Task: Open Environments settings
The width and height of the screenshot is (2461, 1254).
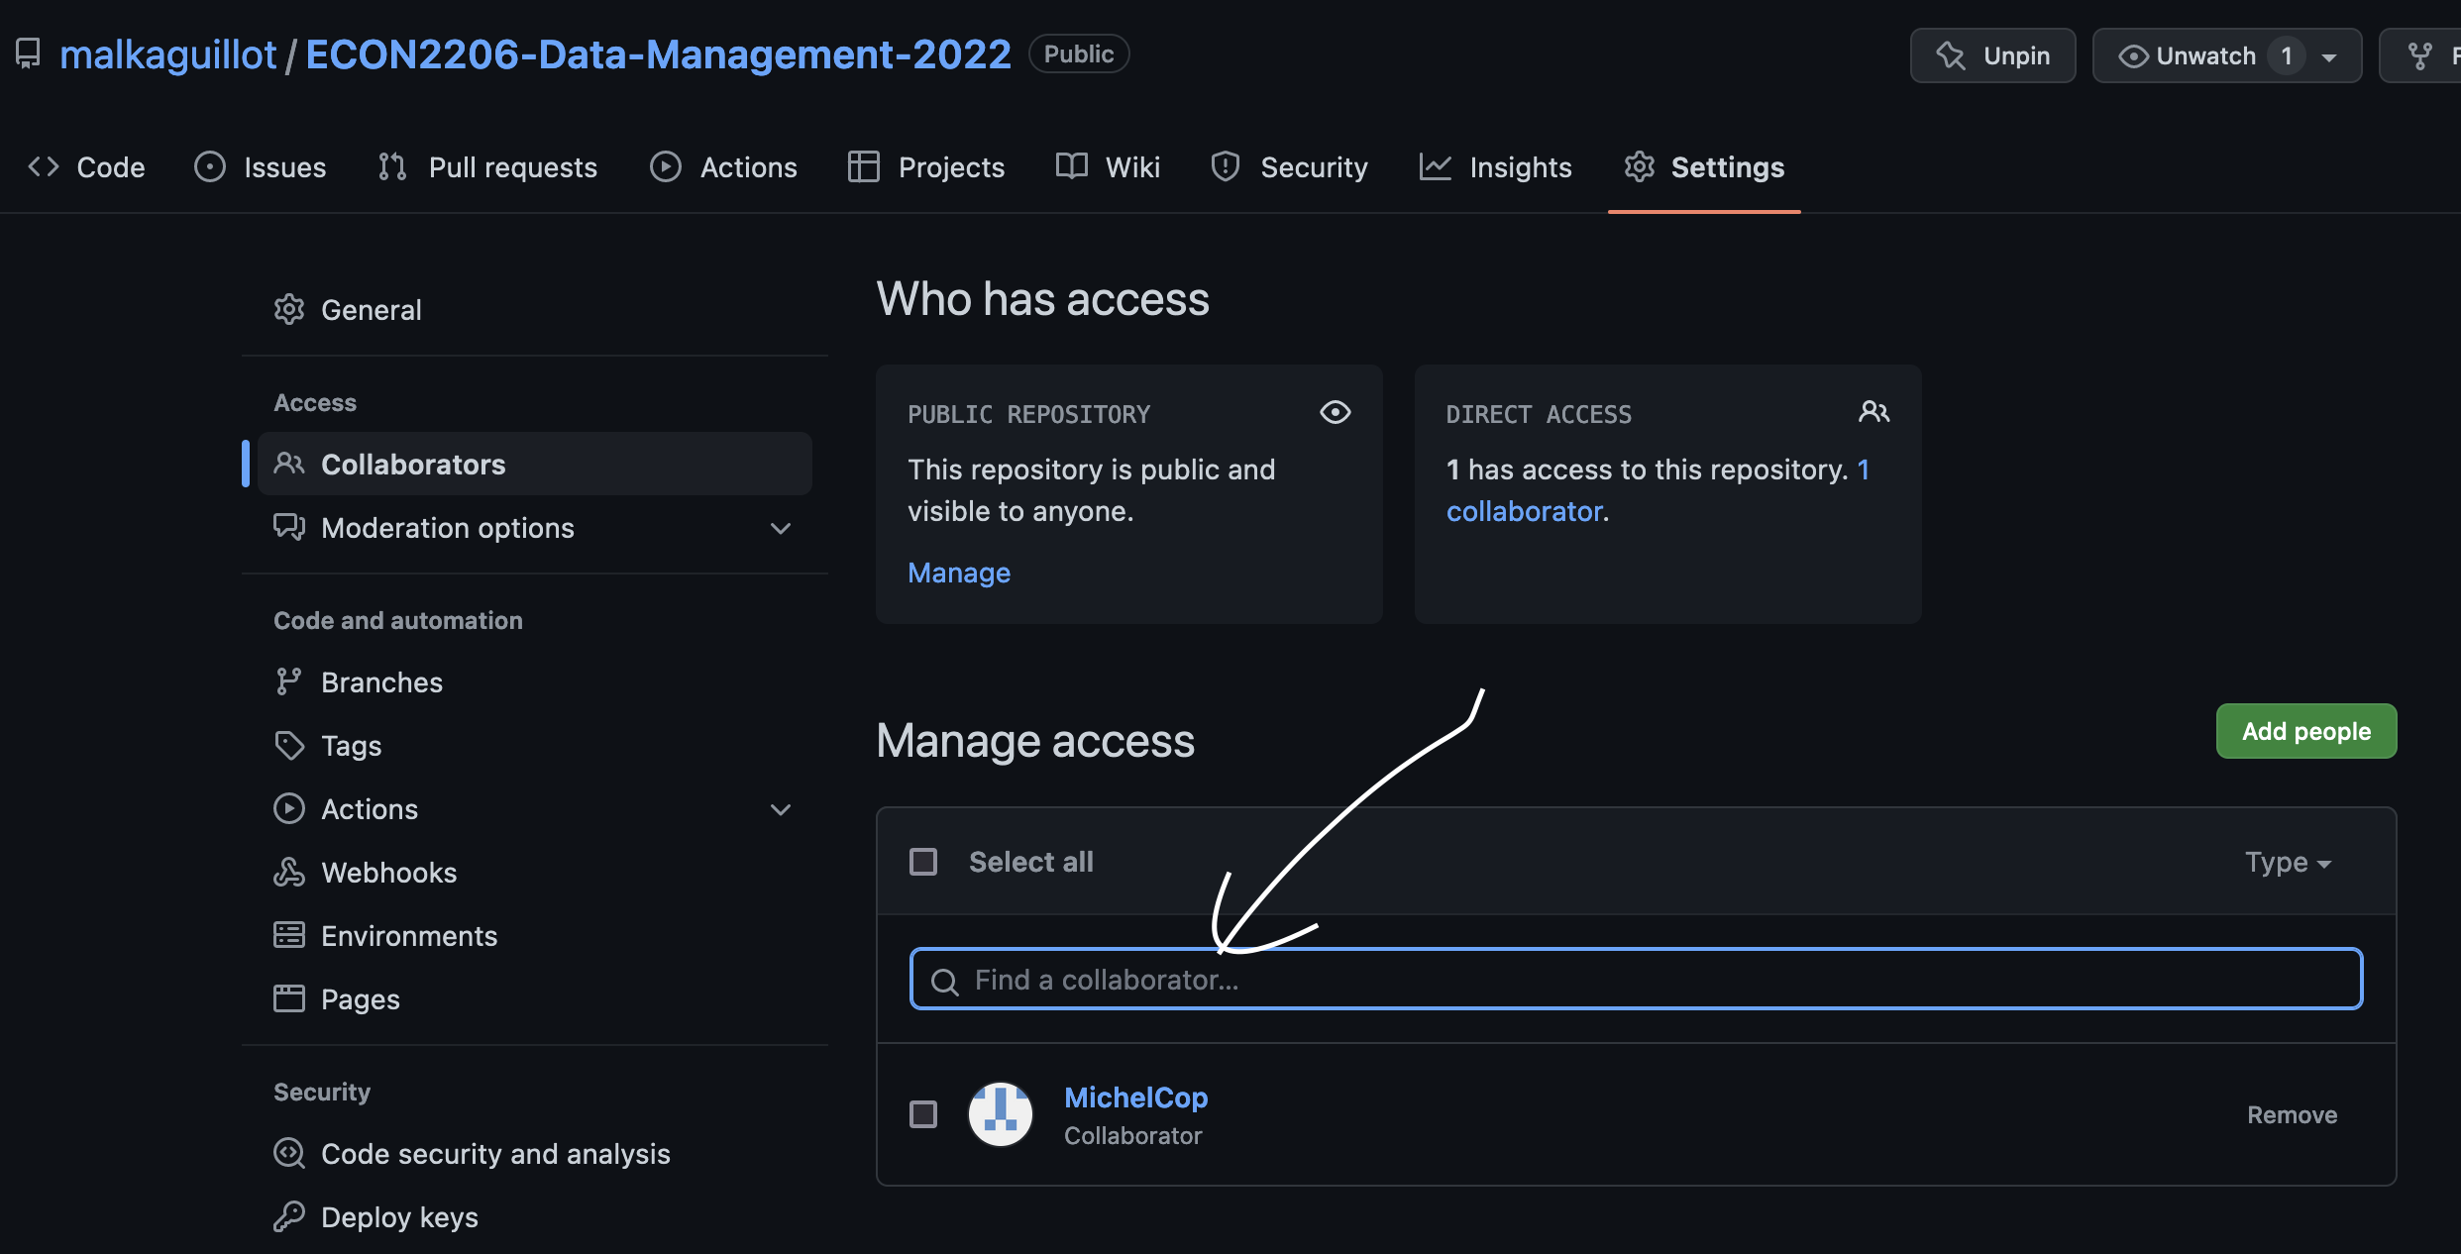Action: (408, 936)
